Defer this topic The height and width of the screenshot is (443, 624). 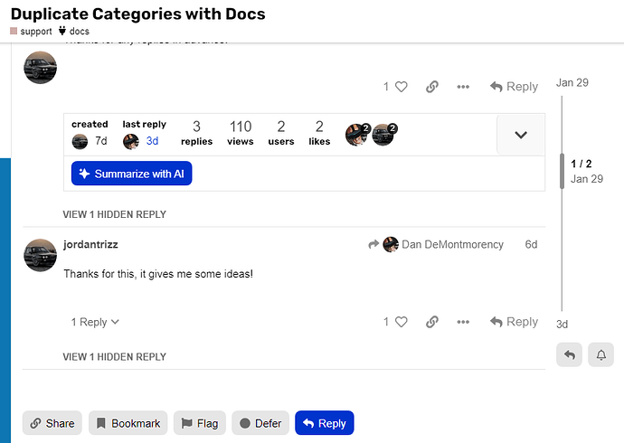click(x=260, y=423)
